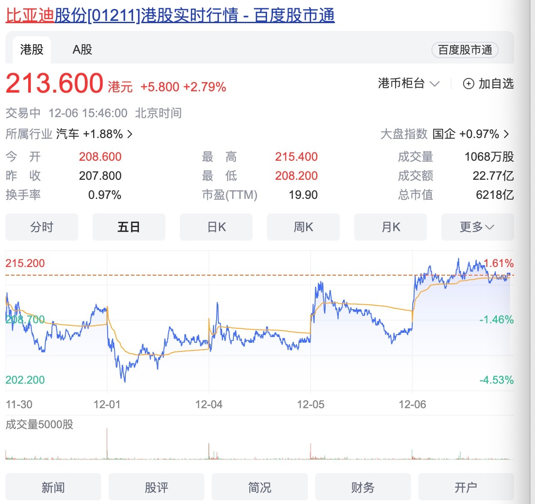The height and width of the screenshot is (504, 535).
Task: Expand the 更多 chart options dropdown
Action: (x=478, y=227)
